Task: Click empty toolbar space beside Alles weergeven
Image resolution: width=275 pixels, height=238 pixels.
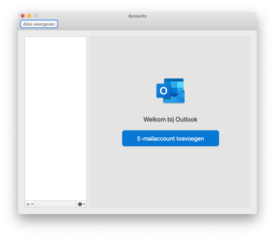Action: point(156,24)
